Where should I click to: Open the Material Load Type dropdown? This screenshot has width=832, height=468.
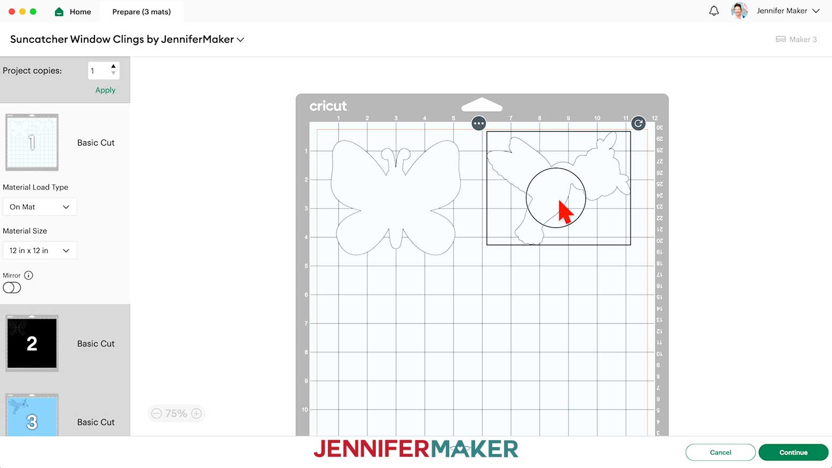pos(40,207)
